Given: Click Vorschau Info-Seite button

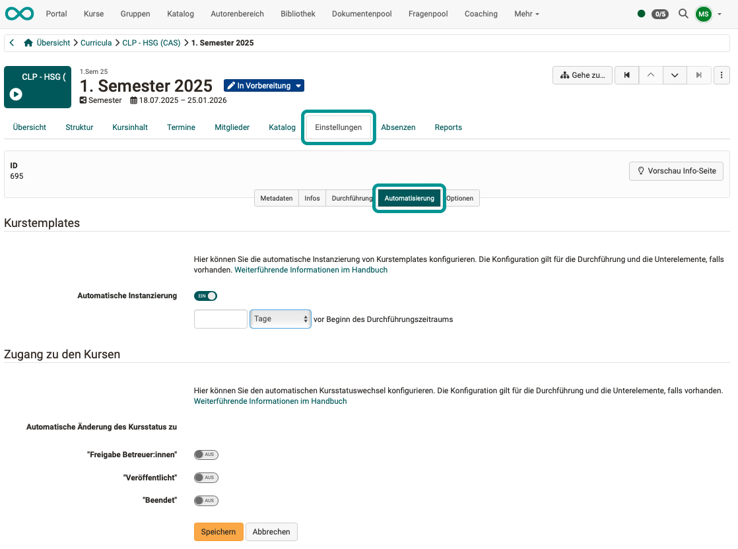Looking at the screenshot, I should (676, 171).
